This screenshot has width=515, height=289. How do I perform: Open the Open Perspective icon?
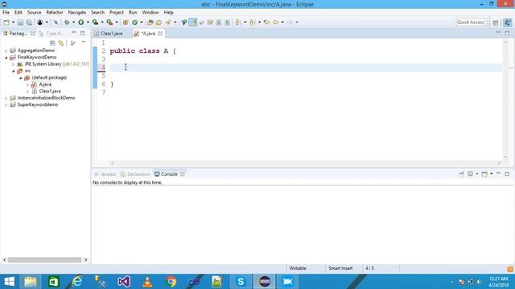[496, 22]
